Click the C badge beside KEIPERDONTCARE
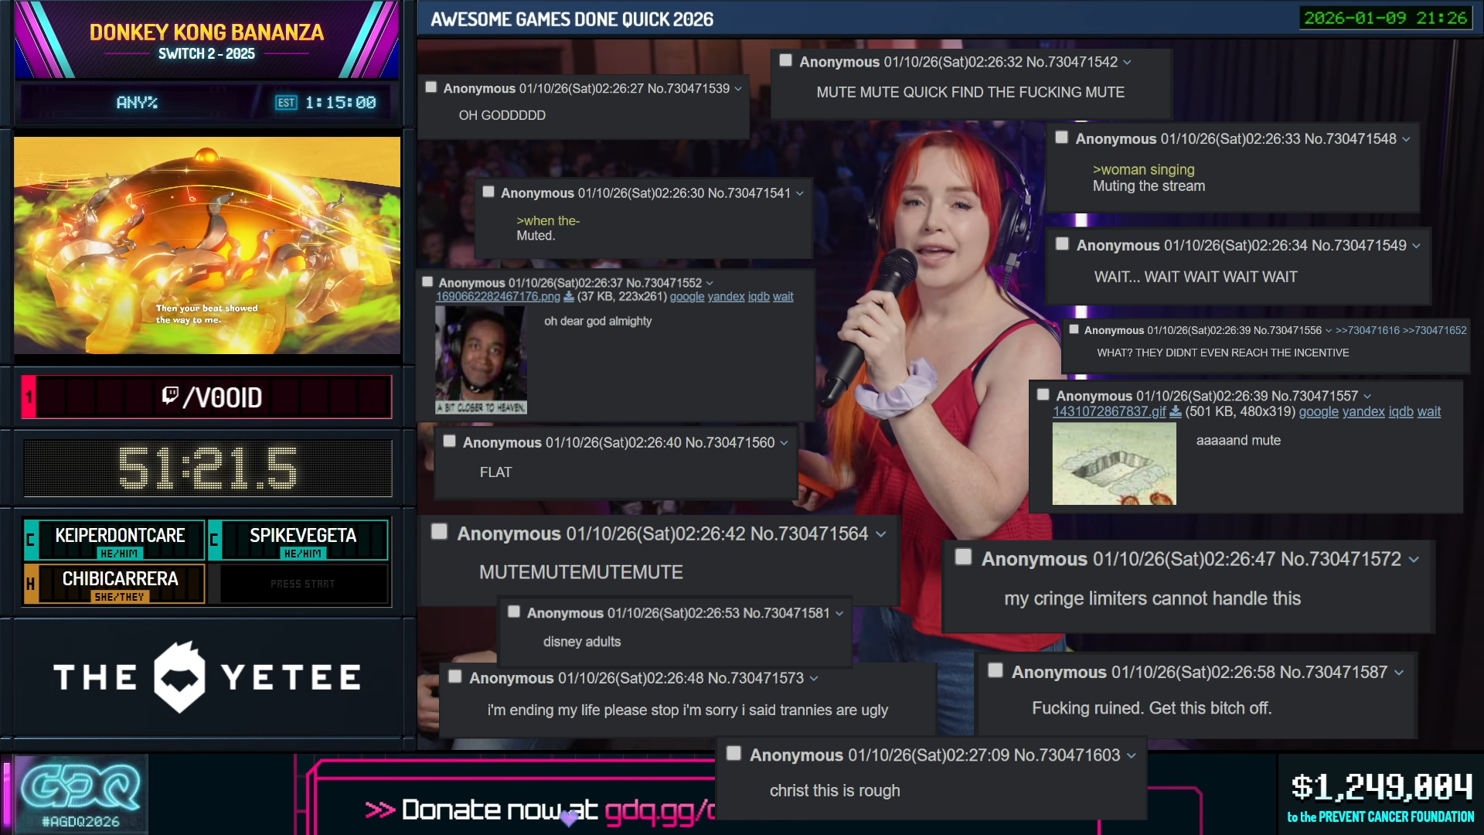 tap(31, 540)
